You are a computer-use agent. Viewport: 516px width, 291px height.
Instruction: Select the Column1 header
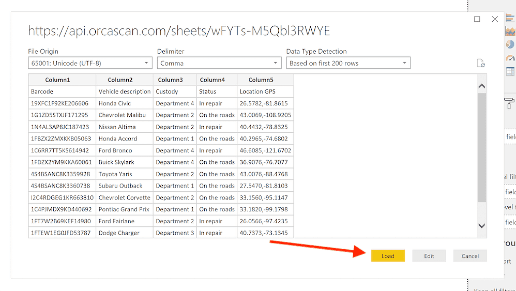(57, 79)
